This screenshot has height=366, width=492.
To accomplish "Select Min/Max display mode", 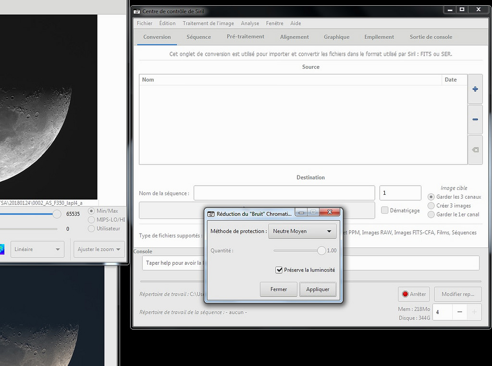I will pyautogui.click(x=91, y=211).
